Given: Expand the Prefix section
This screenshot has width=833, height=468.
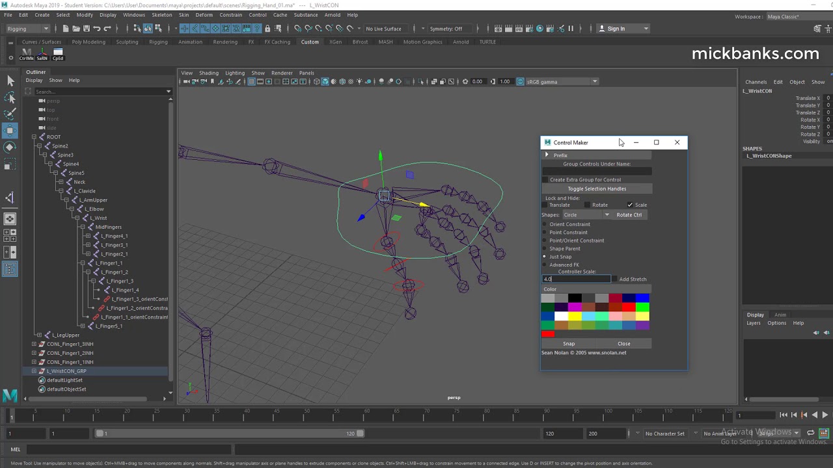Looking at the screenshot, I should (x=547, y=155).
